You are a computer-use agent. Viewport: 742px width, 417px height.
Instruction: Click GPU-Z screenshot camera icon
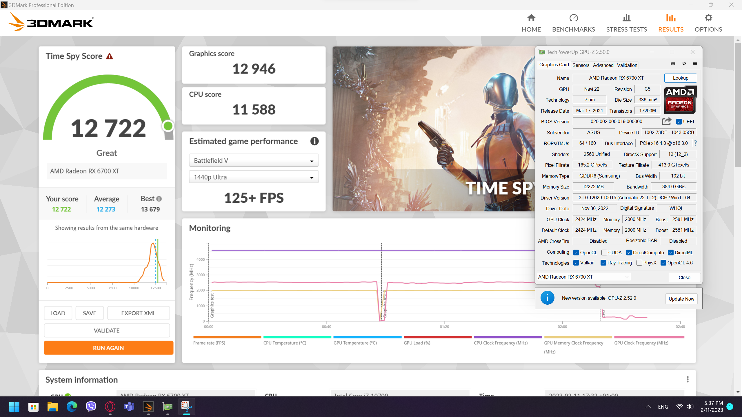[x=673, y=64]
